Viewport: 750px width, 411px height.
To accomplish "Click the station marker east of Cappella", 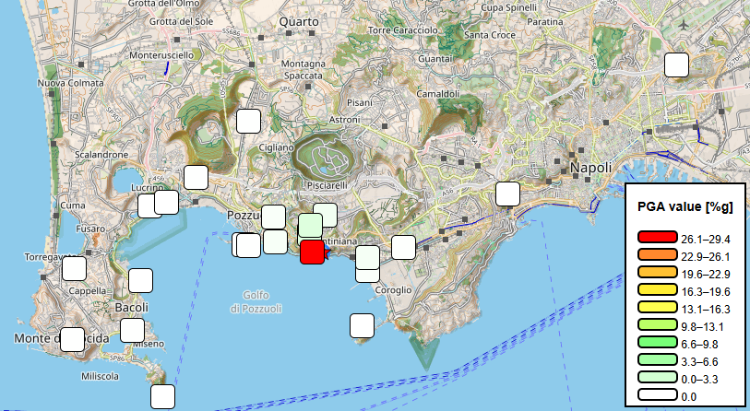I will point(140,280).
